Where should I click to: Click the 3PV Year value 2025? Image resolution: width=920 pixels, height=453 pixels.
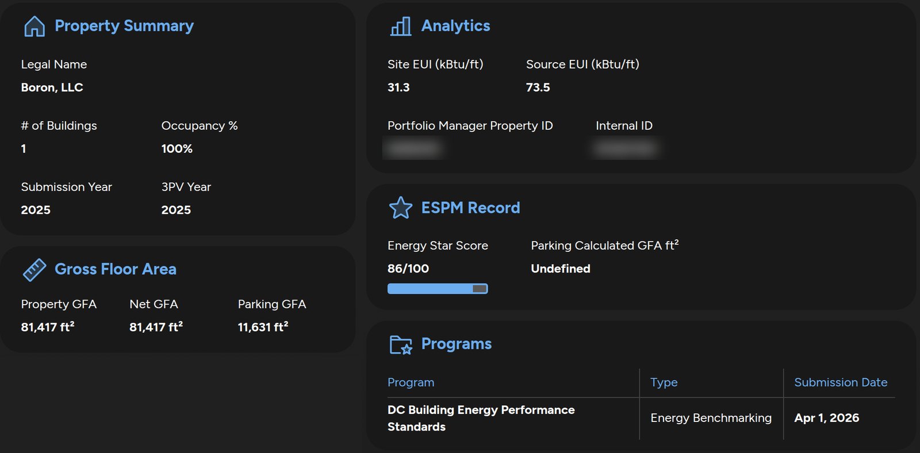click(x=176, y=210)
